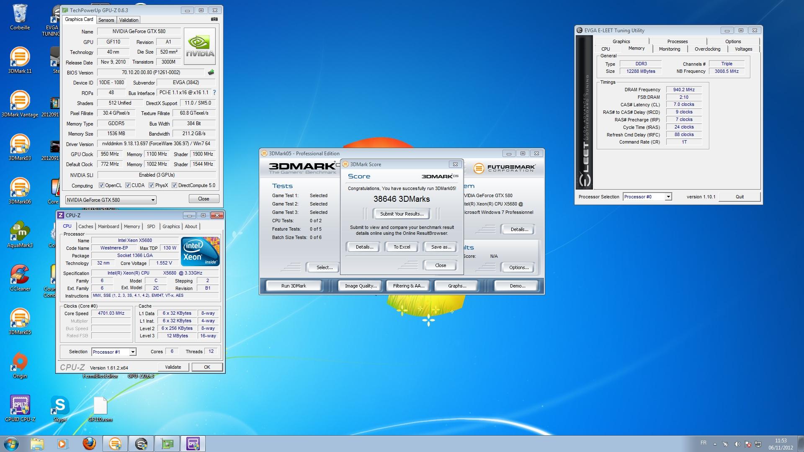Click the Quit button in E-LEET
Image resolution: width=804 pixels, height=452 pixels.
tap(740, 197)
